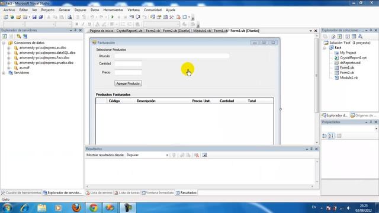Click the View Class Diagram icon in Solution Explorer
This screenshot has height=213, width=379.
[361, 37]
